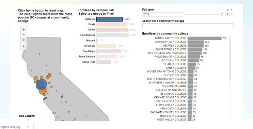This screenshot has width=253, height=129.
Task: Click the MOUNT SAN ANTONIO COLLEGE label
Action: (x=167, y=71)
